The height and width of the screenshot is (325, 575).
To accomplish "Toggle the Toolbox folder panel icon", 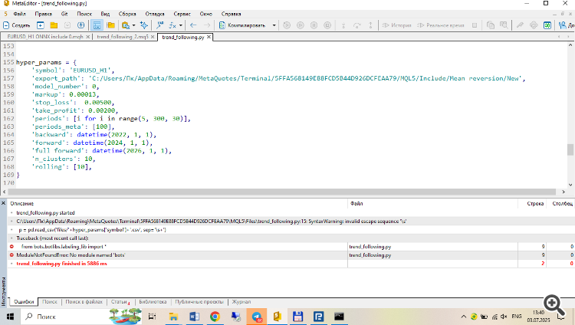I will [x=110, y=25].
